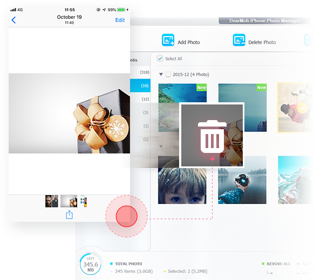Tap the 4G signal indicator

click(17, 10)
